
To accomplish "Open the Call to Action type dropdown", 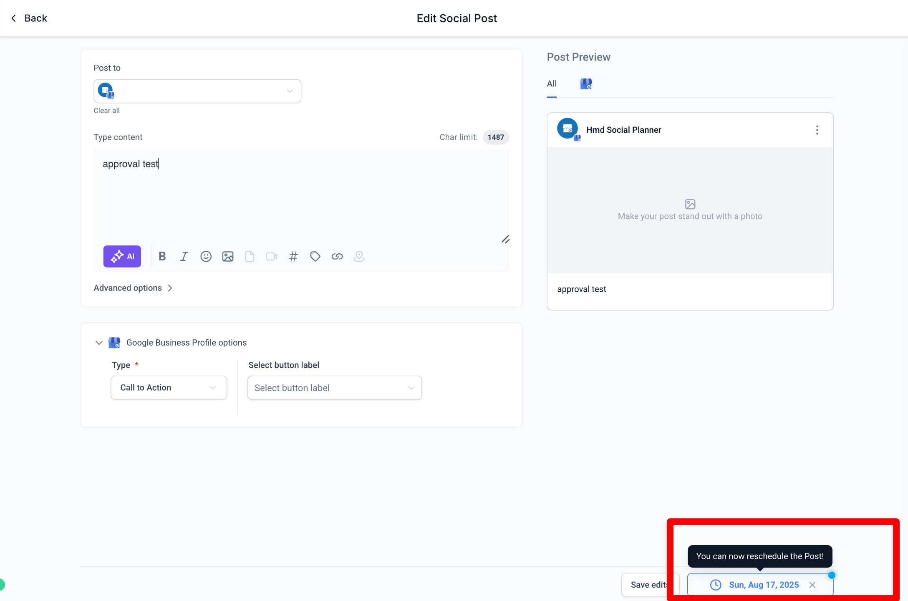I will 169,388.
